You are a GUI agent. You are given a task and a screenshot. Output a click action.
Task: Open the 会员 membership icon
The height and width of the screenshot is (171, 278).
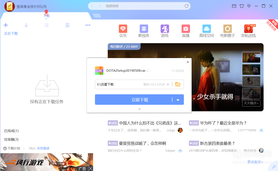(x=123, y=31)
